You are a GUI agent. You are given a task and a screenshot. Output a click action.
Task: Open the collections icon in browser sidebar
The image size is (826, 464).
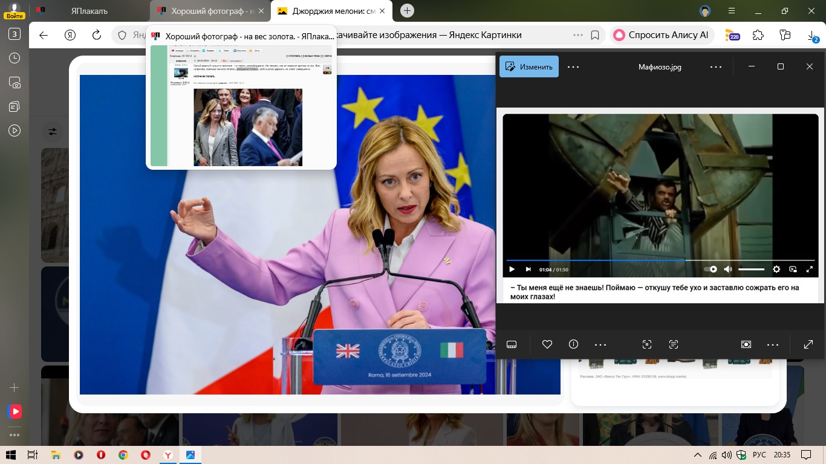15,106
